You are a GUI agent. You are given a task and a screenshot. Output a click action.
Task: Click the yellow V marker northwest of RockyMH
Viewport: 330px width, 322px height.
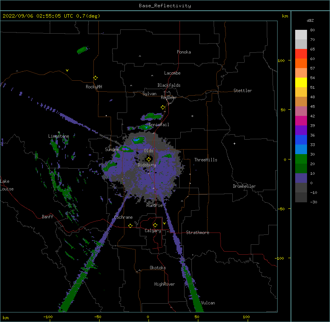coord(67,70)
